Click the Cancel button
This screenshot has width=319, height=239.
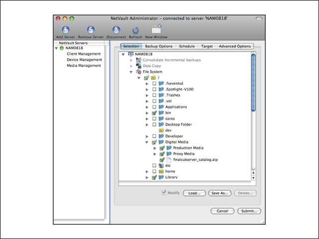222,211
